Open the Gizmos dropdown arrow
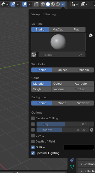Image resolution: width=95 pixels, height=173 pixels. [18, 4]
